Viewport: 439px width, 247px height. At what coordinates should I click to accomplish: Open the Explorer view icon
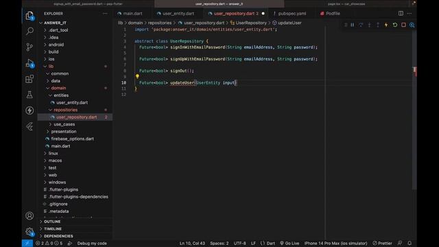(29, 16)
